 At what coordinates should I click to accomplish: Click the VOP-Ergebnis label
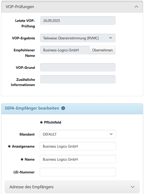click(x=23, y=38)
